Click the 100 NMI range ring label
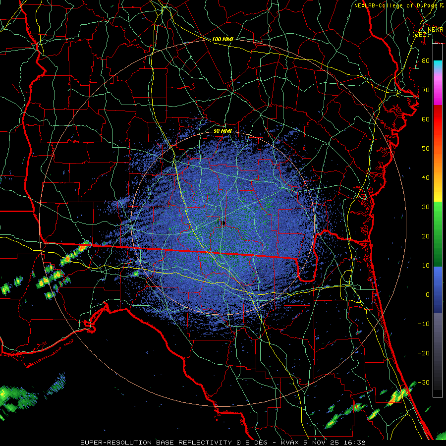 click(223, 39)
